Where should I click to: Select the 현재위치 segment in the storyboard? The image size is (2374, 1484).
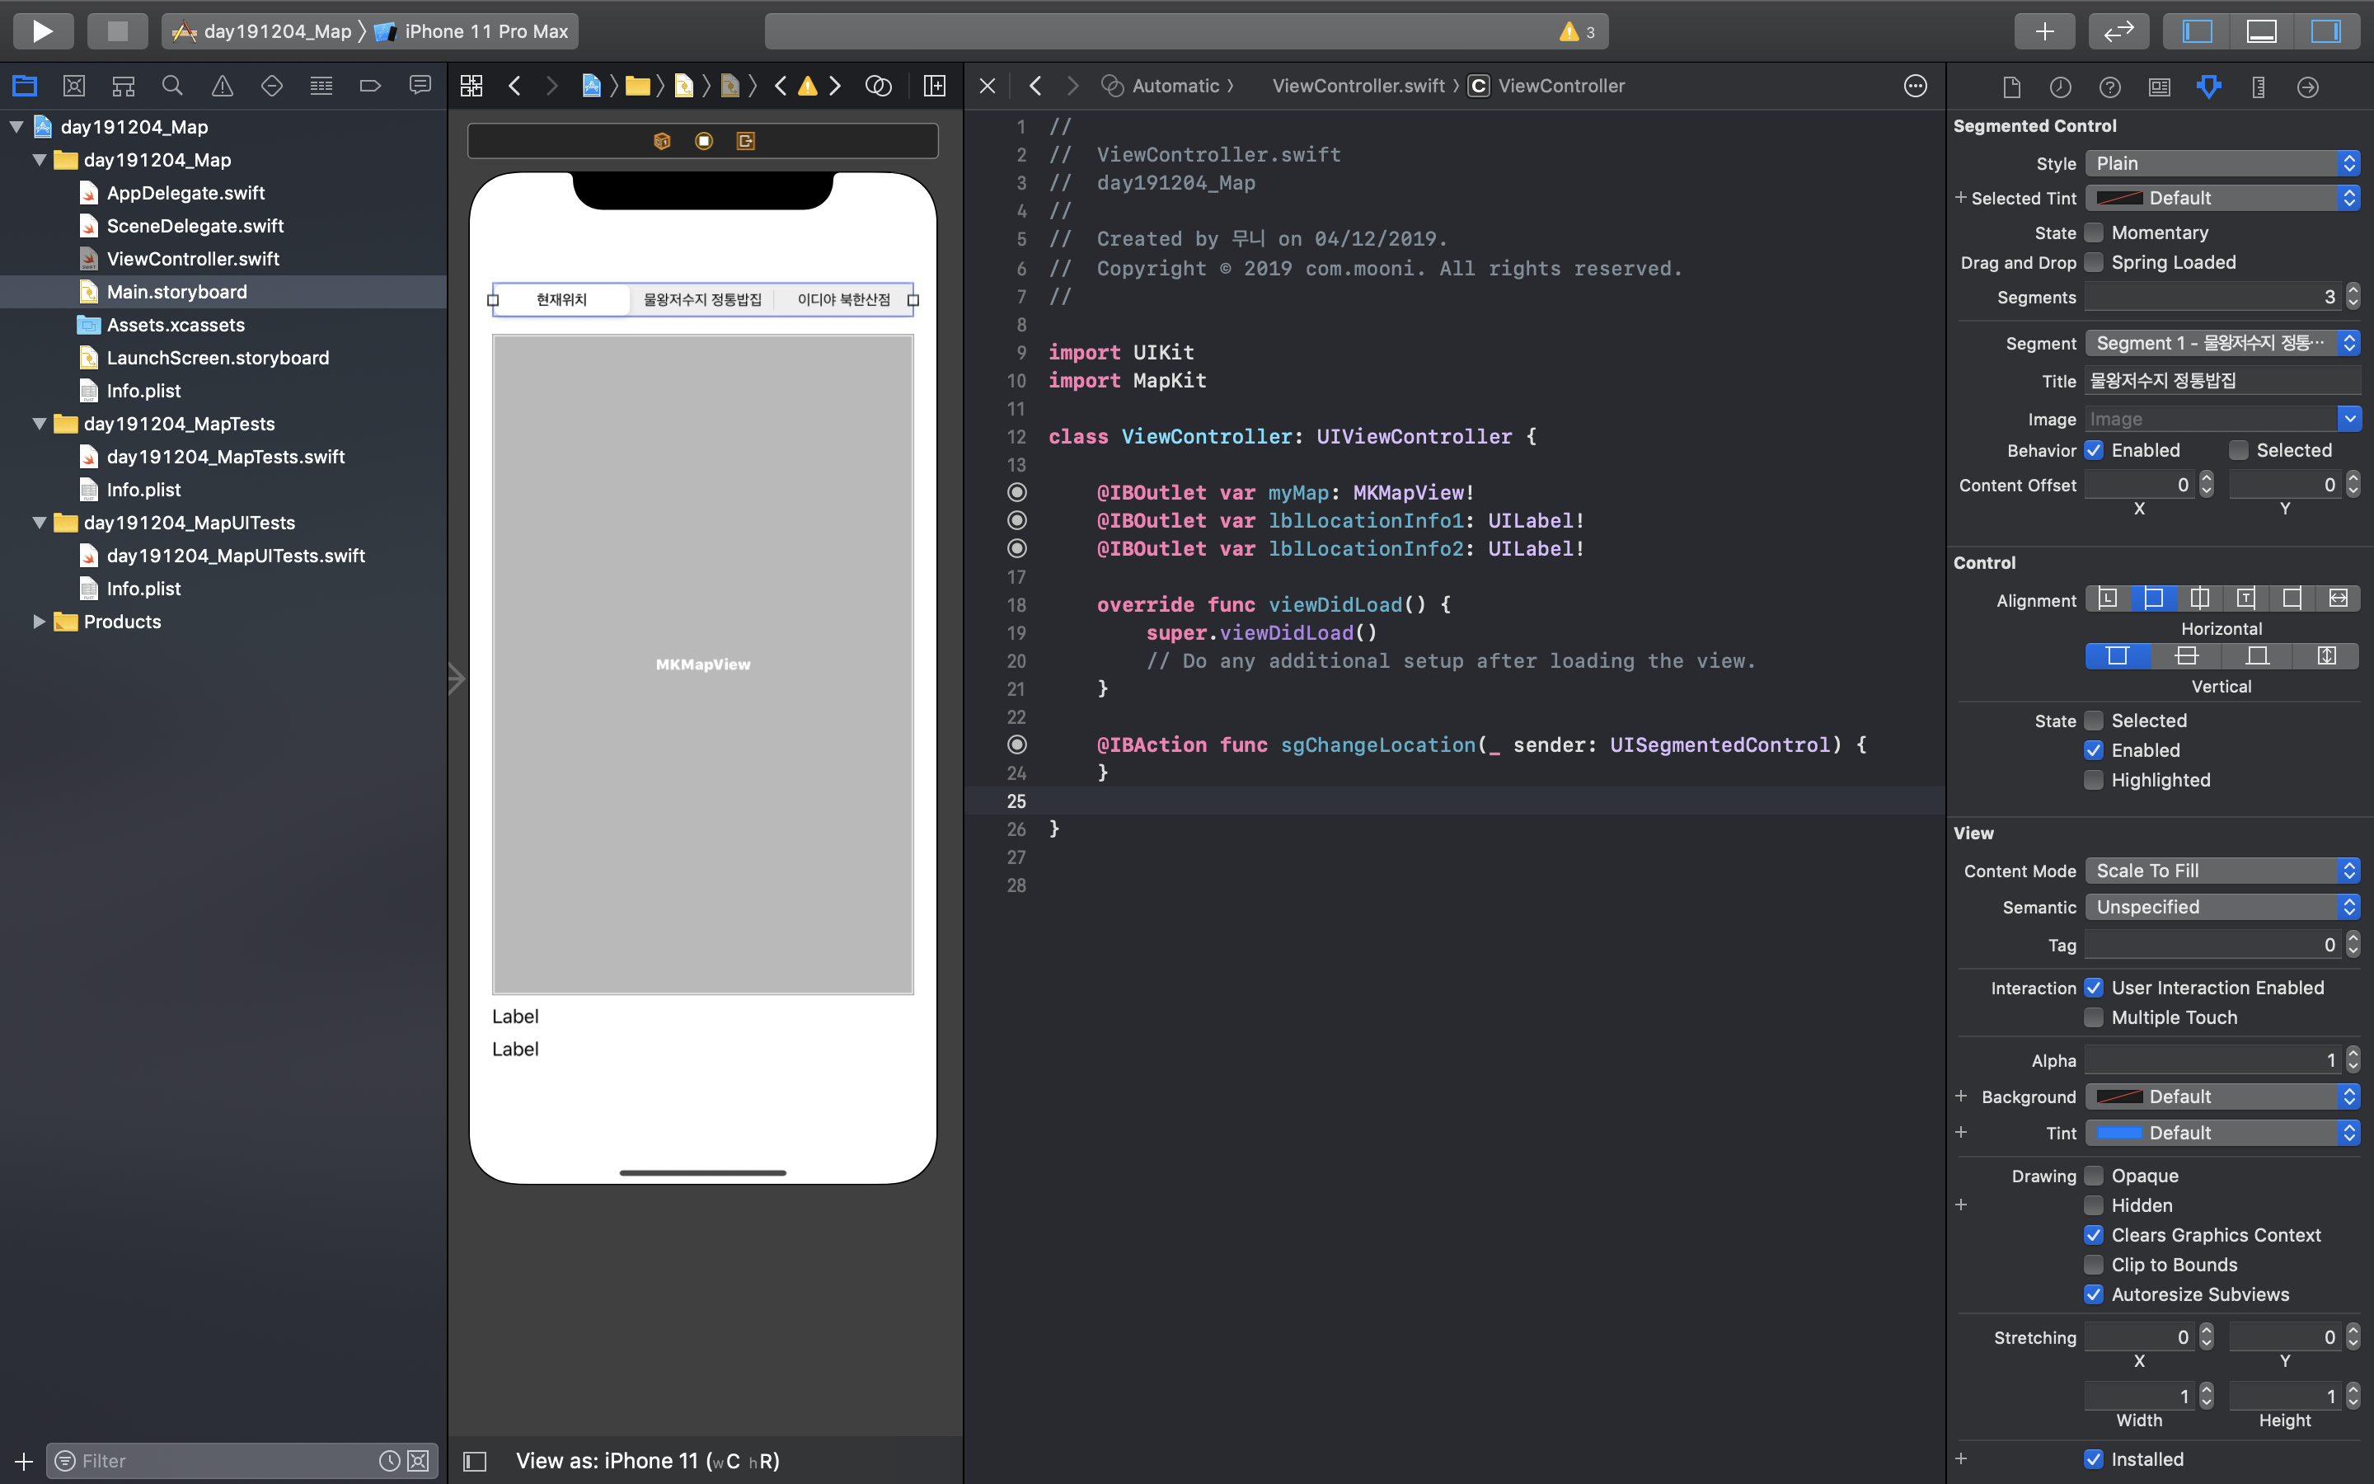[x=561, y=299]
